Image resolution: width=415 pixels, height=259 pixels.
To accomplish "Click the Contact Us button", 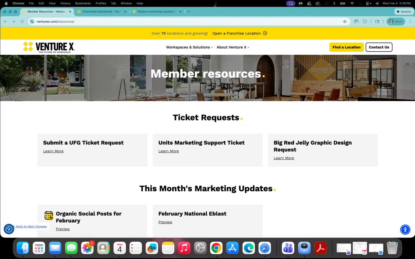I will point(379,47).
